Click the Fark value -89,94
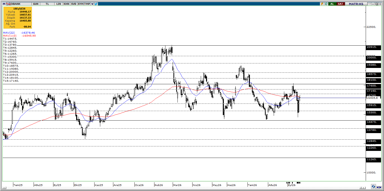Viewport: 384px width, 191px height. 27,27
